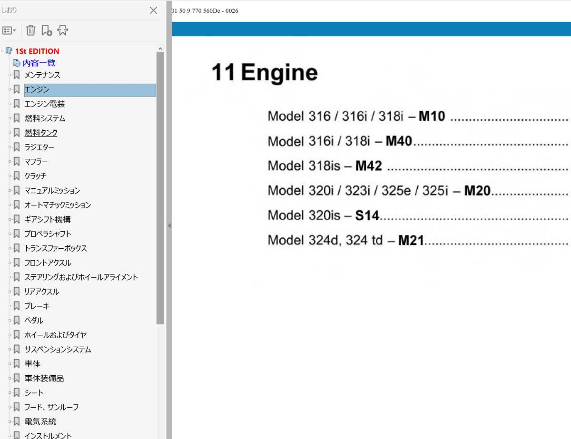Expand the エンジン bookmark node
Viewport: 571px width, 439px height.
[x=10, y=90]
